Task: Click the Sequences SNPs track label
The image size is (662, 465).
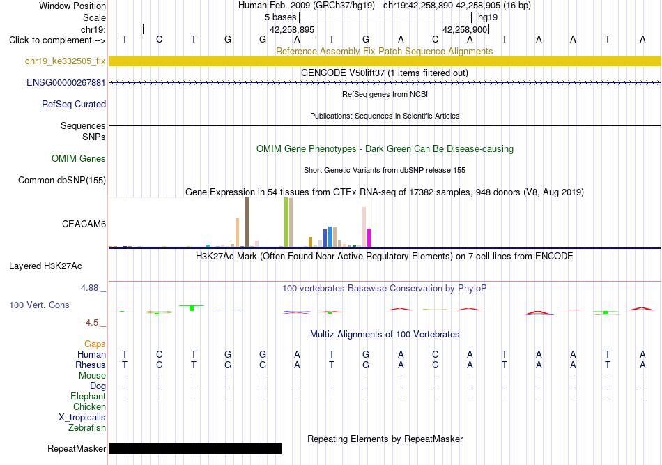Action: (83, 131)
